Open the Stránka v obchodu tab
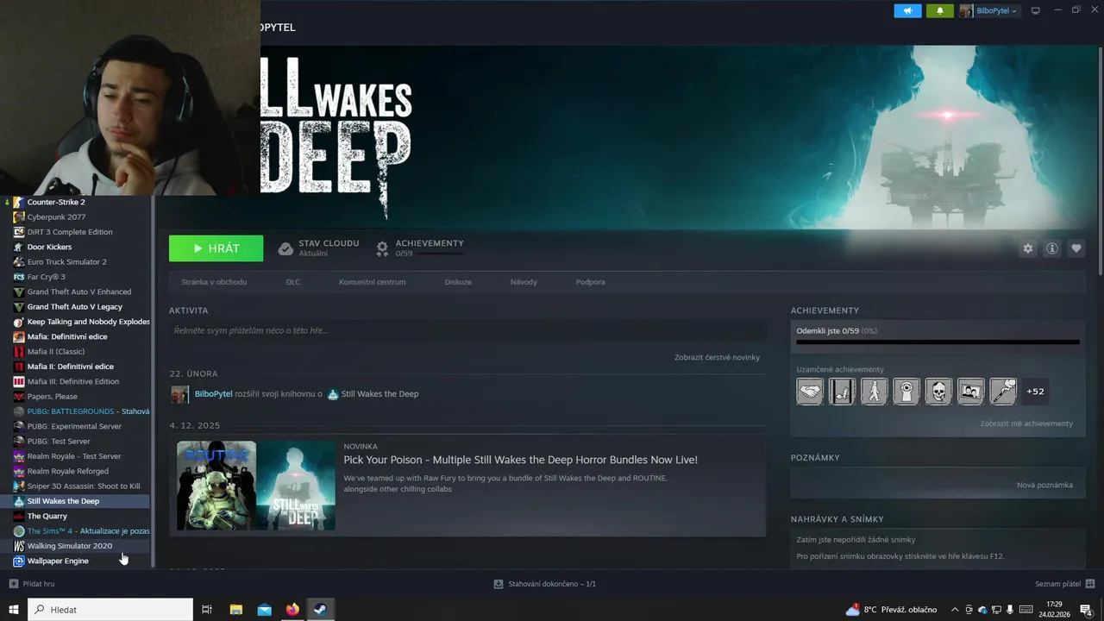 coord(214,282)
